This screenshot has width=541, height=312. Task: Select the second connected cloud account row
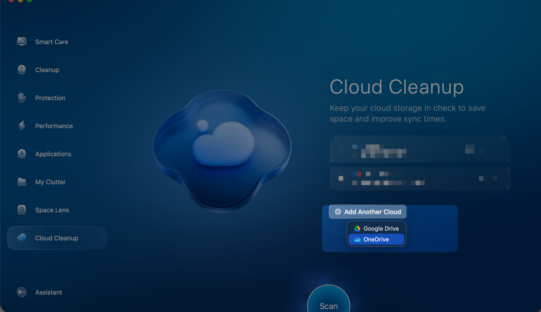coord(420,178)
